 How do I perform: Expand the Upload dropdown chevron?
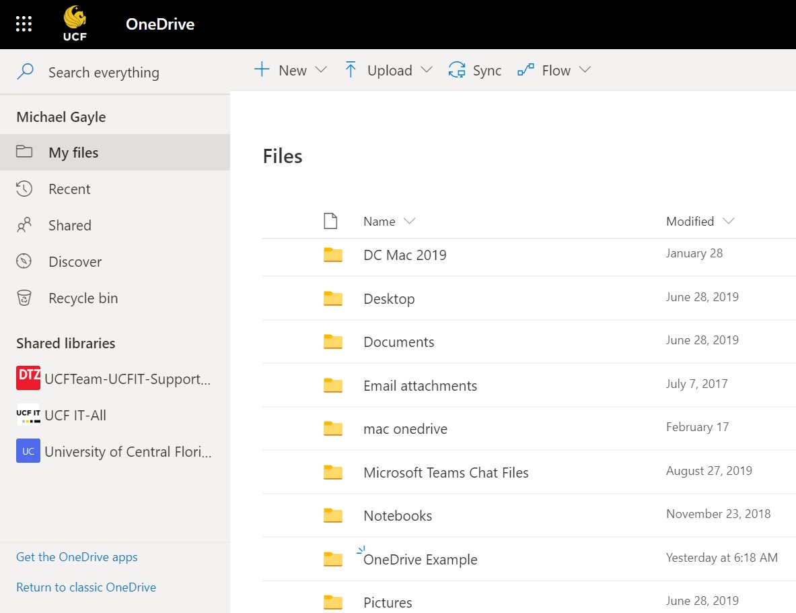pyautogui.click(x=427, y=69)
